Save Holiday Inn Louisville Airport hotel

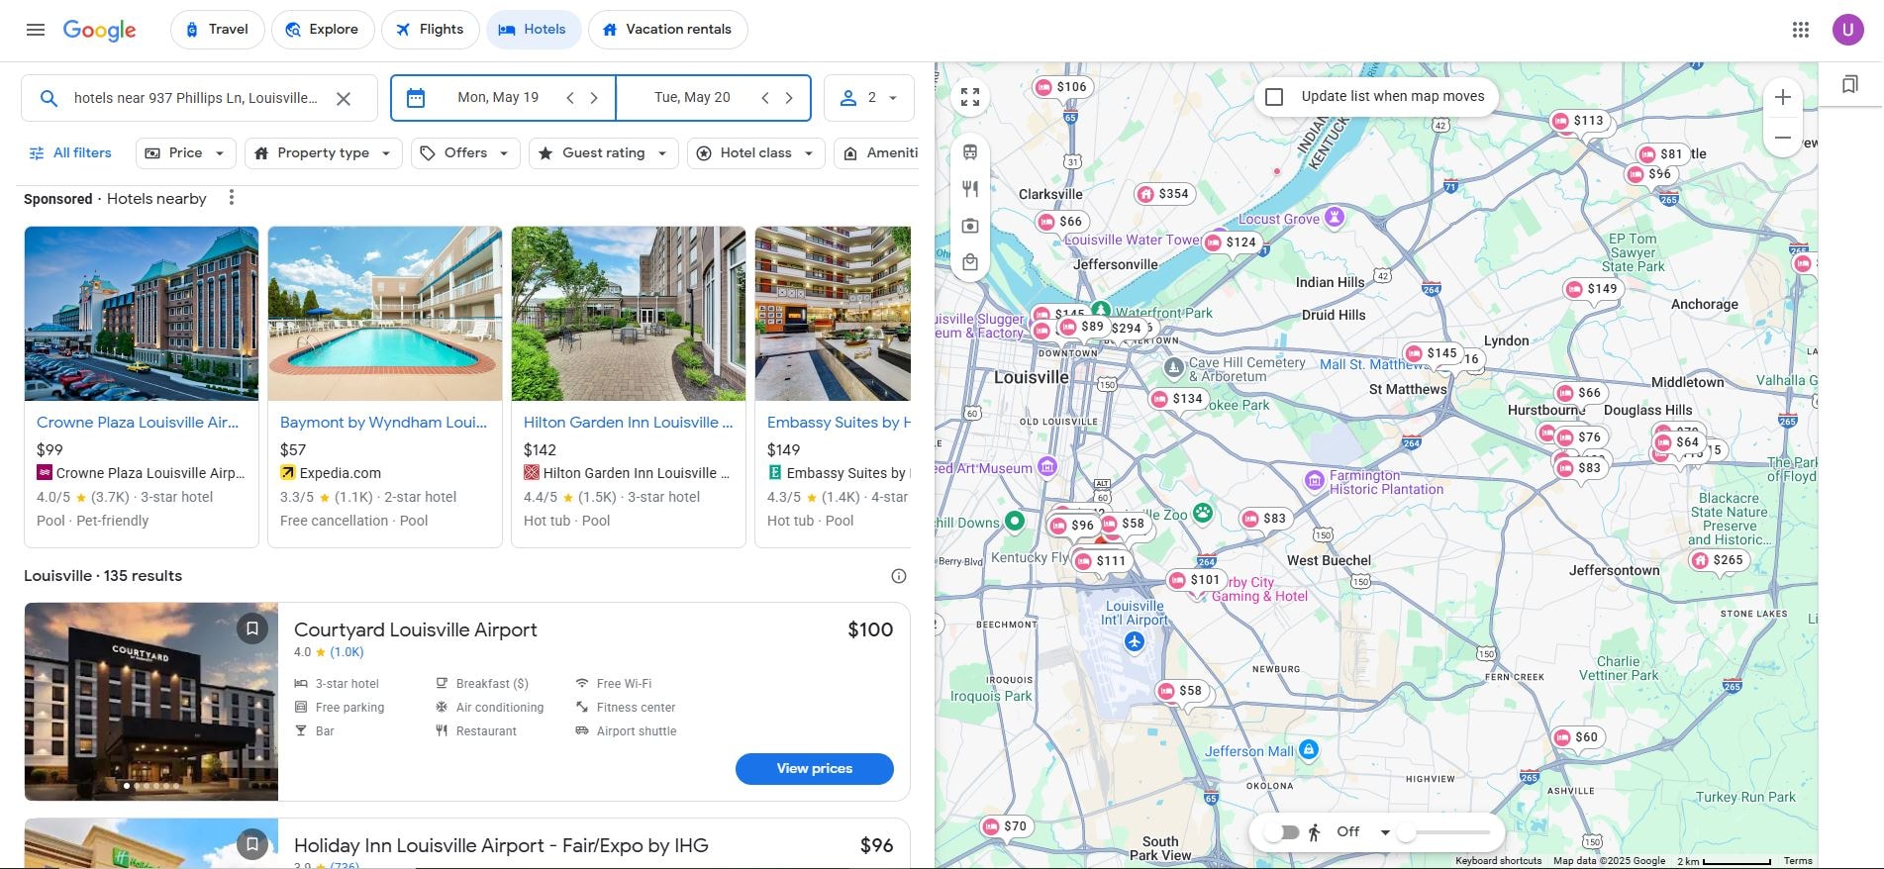[x=252, y=844]
